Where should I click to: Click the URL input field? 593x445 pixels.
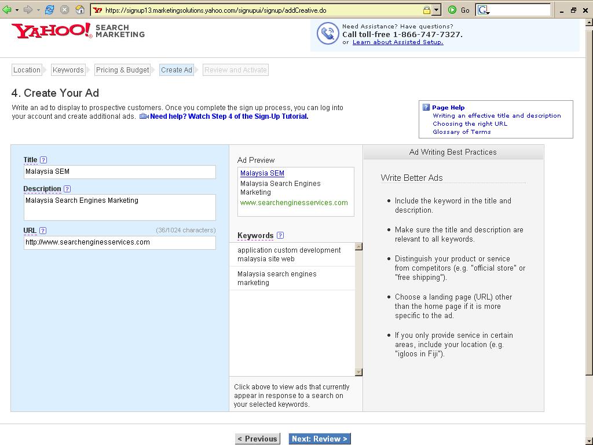119,243
